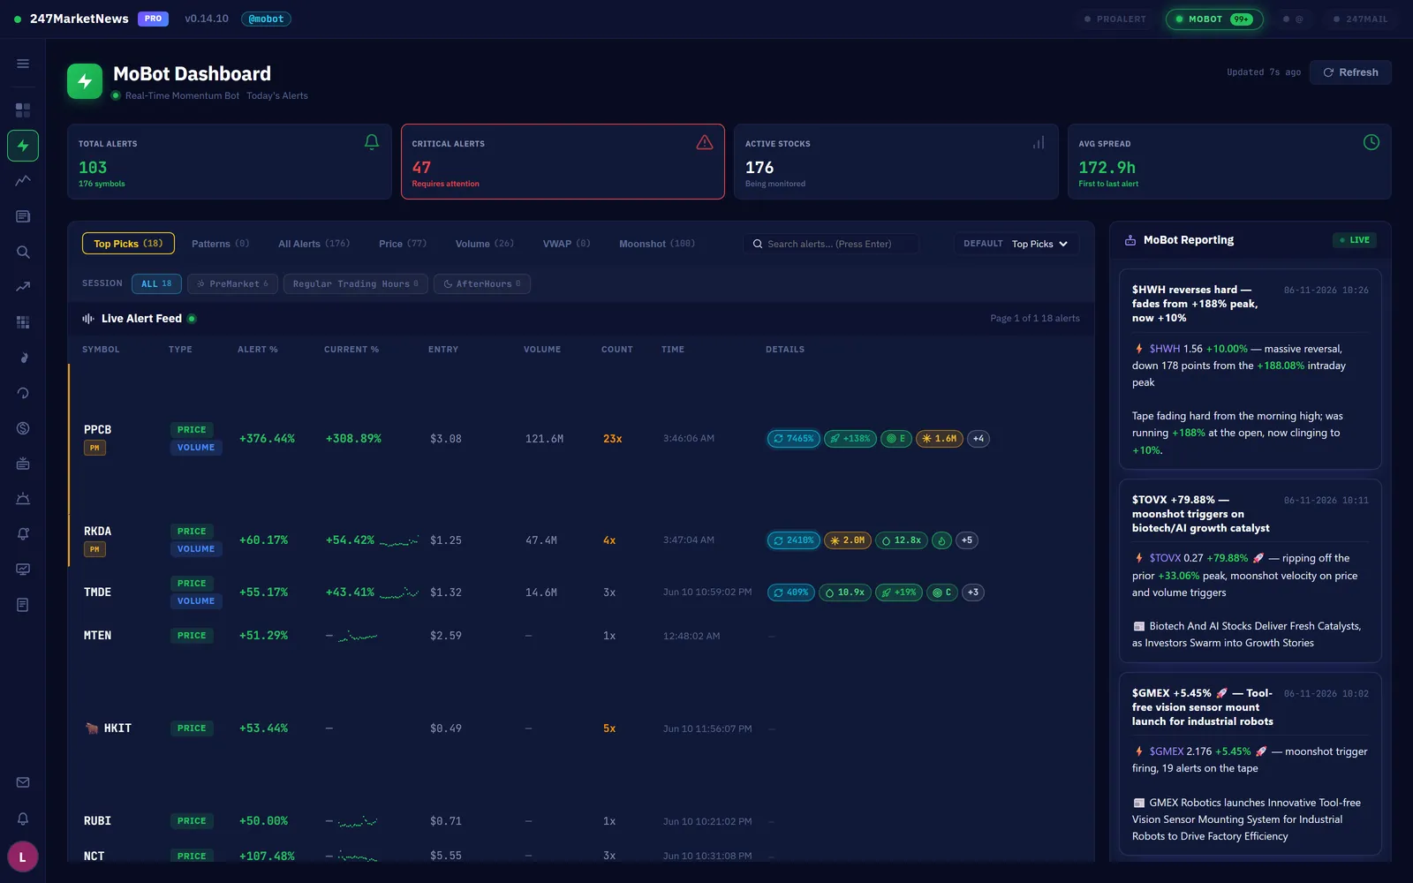Toggle the Regular Trading Hours session filter
Screen dimensions: 1413x883
pyautogui.click(x=356, y=283)
